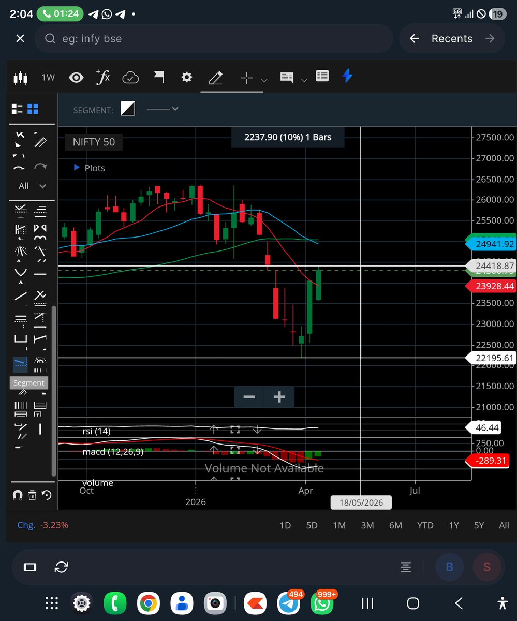The height and width of the screenshot is (621, 517).
Task: Open chart settings gear
Action: [x=187, y=77]
